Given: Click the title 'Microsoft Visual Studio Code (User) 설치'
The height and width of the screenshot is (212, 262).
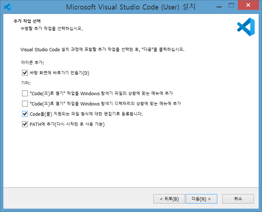Looking at the screenshot, I should pos(131,7).
